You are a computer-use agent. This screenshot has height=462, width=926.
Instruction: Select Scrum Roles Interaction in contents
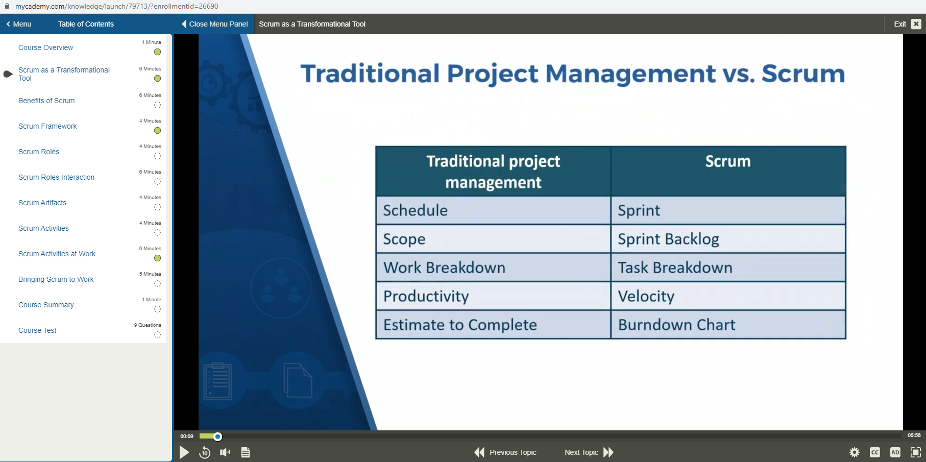click(56, 177)
